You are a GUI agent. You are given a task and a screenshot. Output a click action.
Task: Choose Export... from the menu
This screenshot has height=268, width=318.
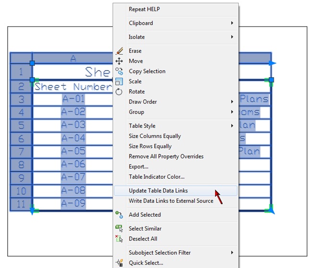point(176,166)
